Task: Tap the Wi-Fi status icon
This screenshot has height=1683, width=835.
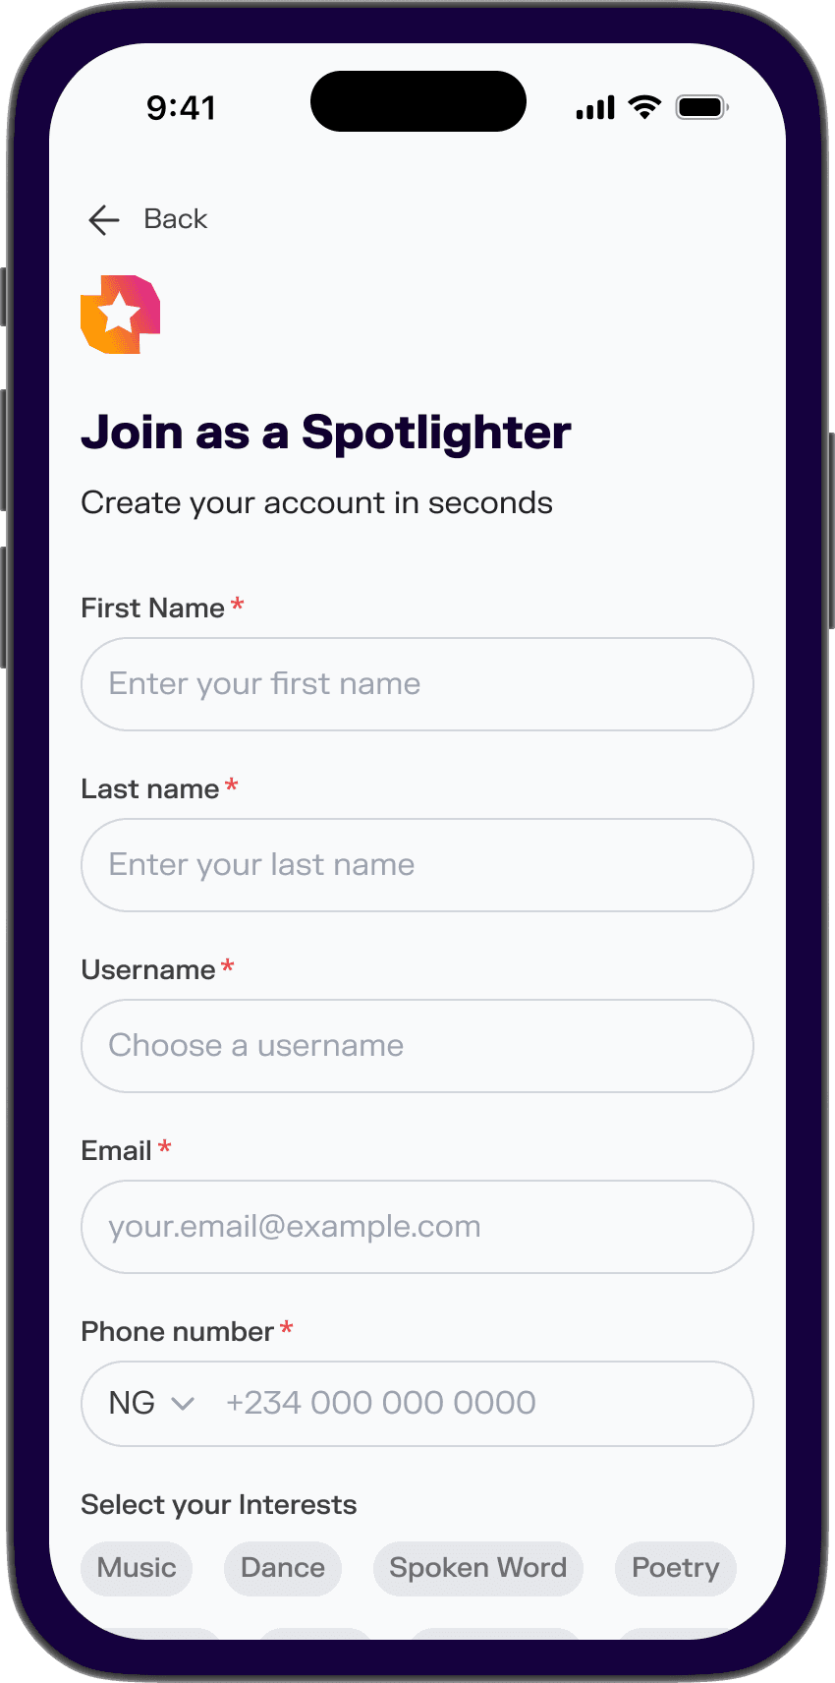Action: point(644,107)
